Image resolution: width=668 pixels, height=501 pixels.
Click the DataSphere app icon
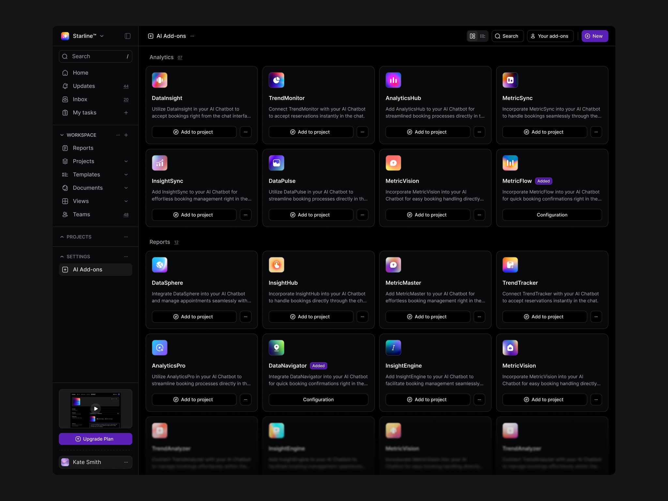pos(159,265)
